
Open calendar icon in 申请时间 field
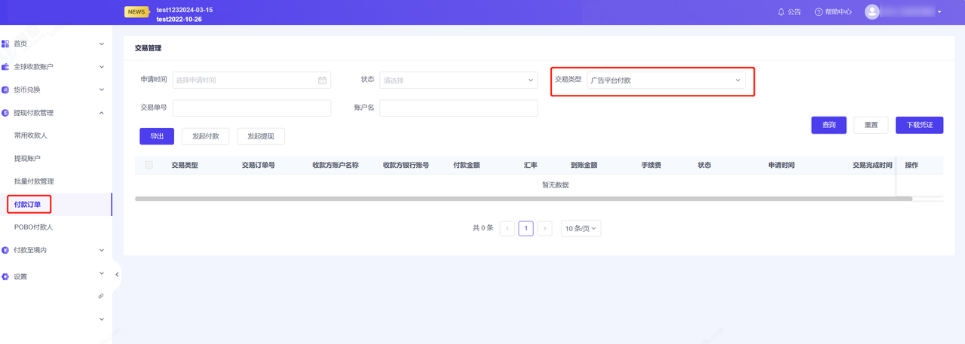coord(322,80)
